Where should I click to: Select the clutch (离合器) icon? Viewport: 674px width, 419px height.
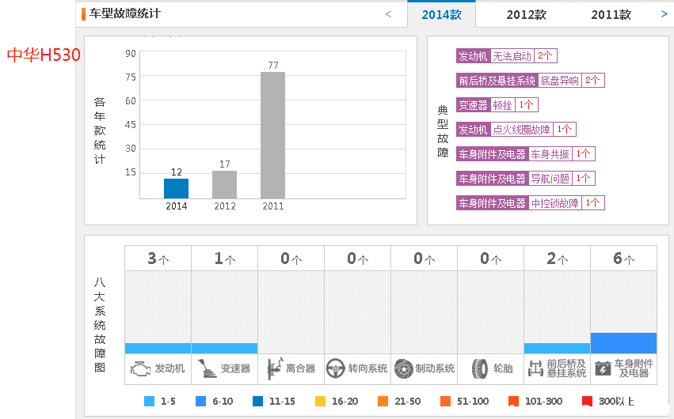click(274, 368)
